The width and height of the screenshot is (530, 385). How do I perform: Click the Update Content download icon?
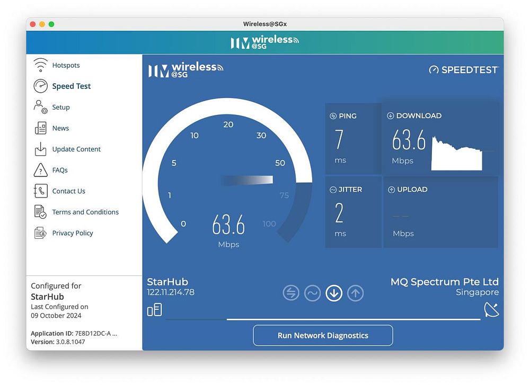click(41, 149)
